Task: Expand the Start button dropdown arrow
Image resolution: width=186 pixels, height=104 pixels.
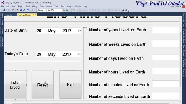Action: (x=70, y=10)
